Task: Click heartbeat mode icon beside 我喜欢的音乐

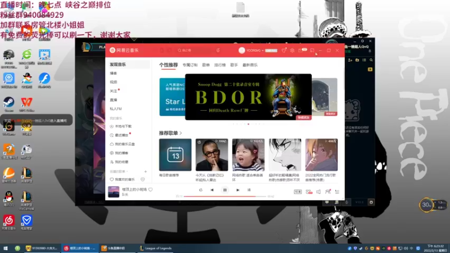Action: pos(143,179)
